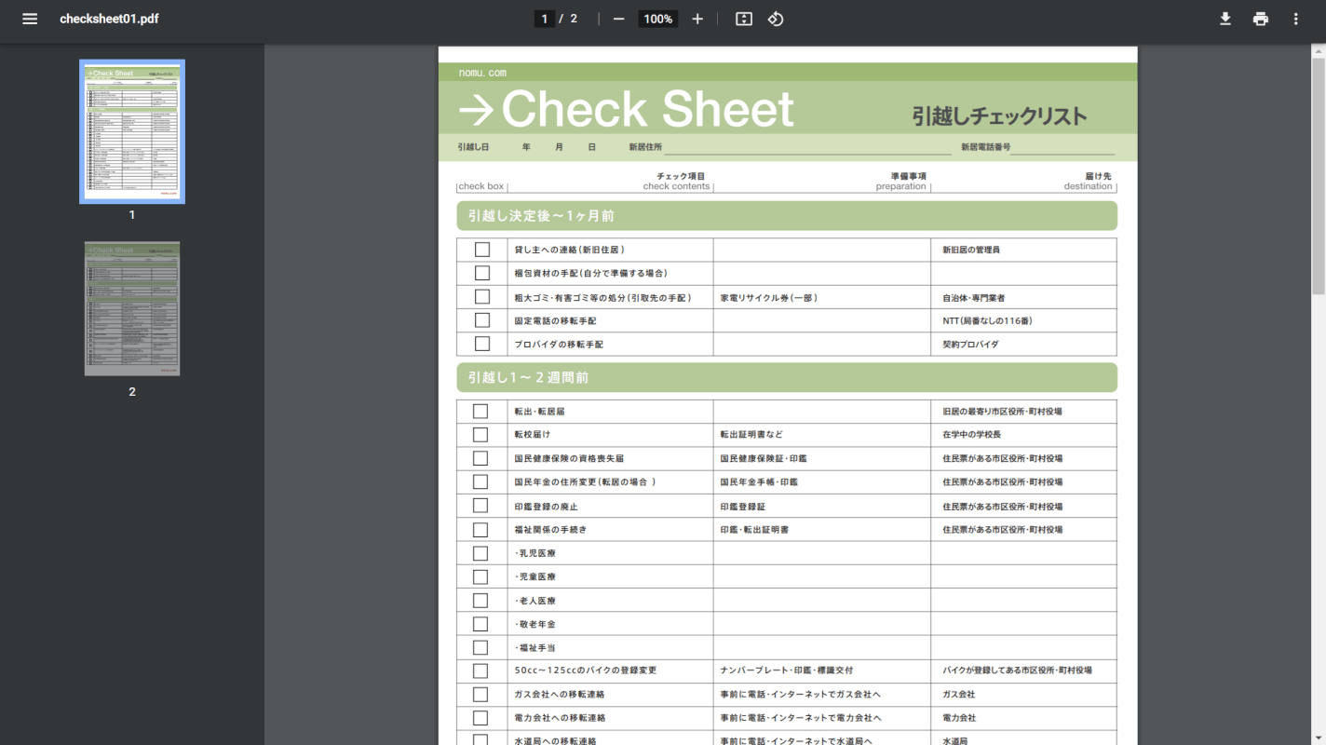
Task: Check the box for 貸し主への連絡
Action: click(481, 250)
